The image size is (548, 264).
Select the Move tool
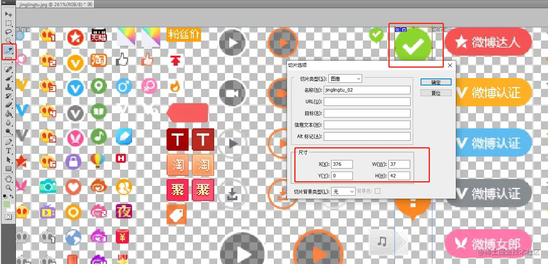(x=9, y=14)
